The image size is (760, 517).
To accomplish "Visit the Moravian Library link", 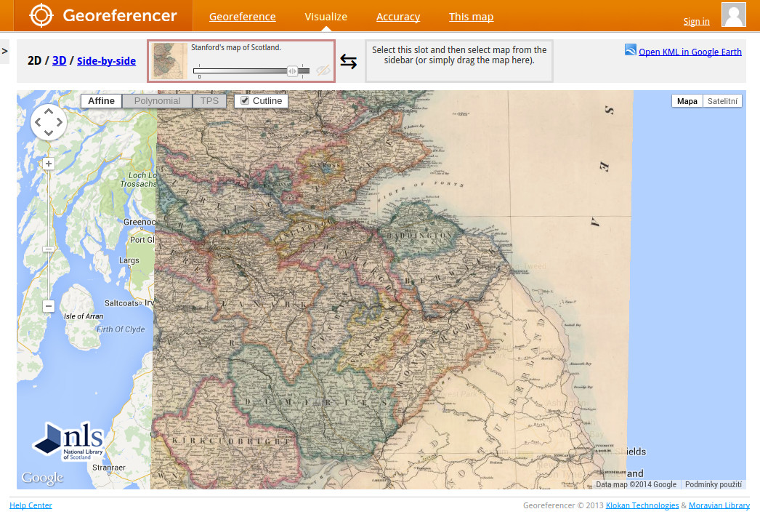I will click(x=719, y=505).
